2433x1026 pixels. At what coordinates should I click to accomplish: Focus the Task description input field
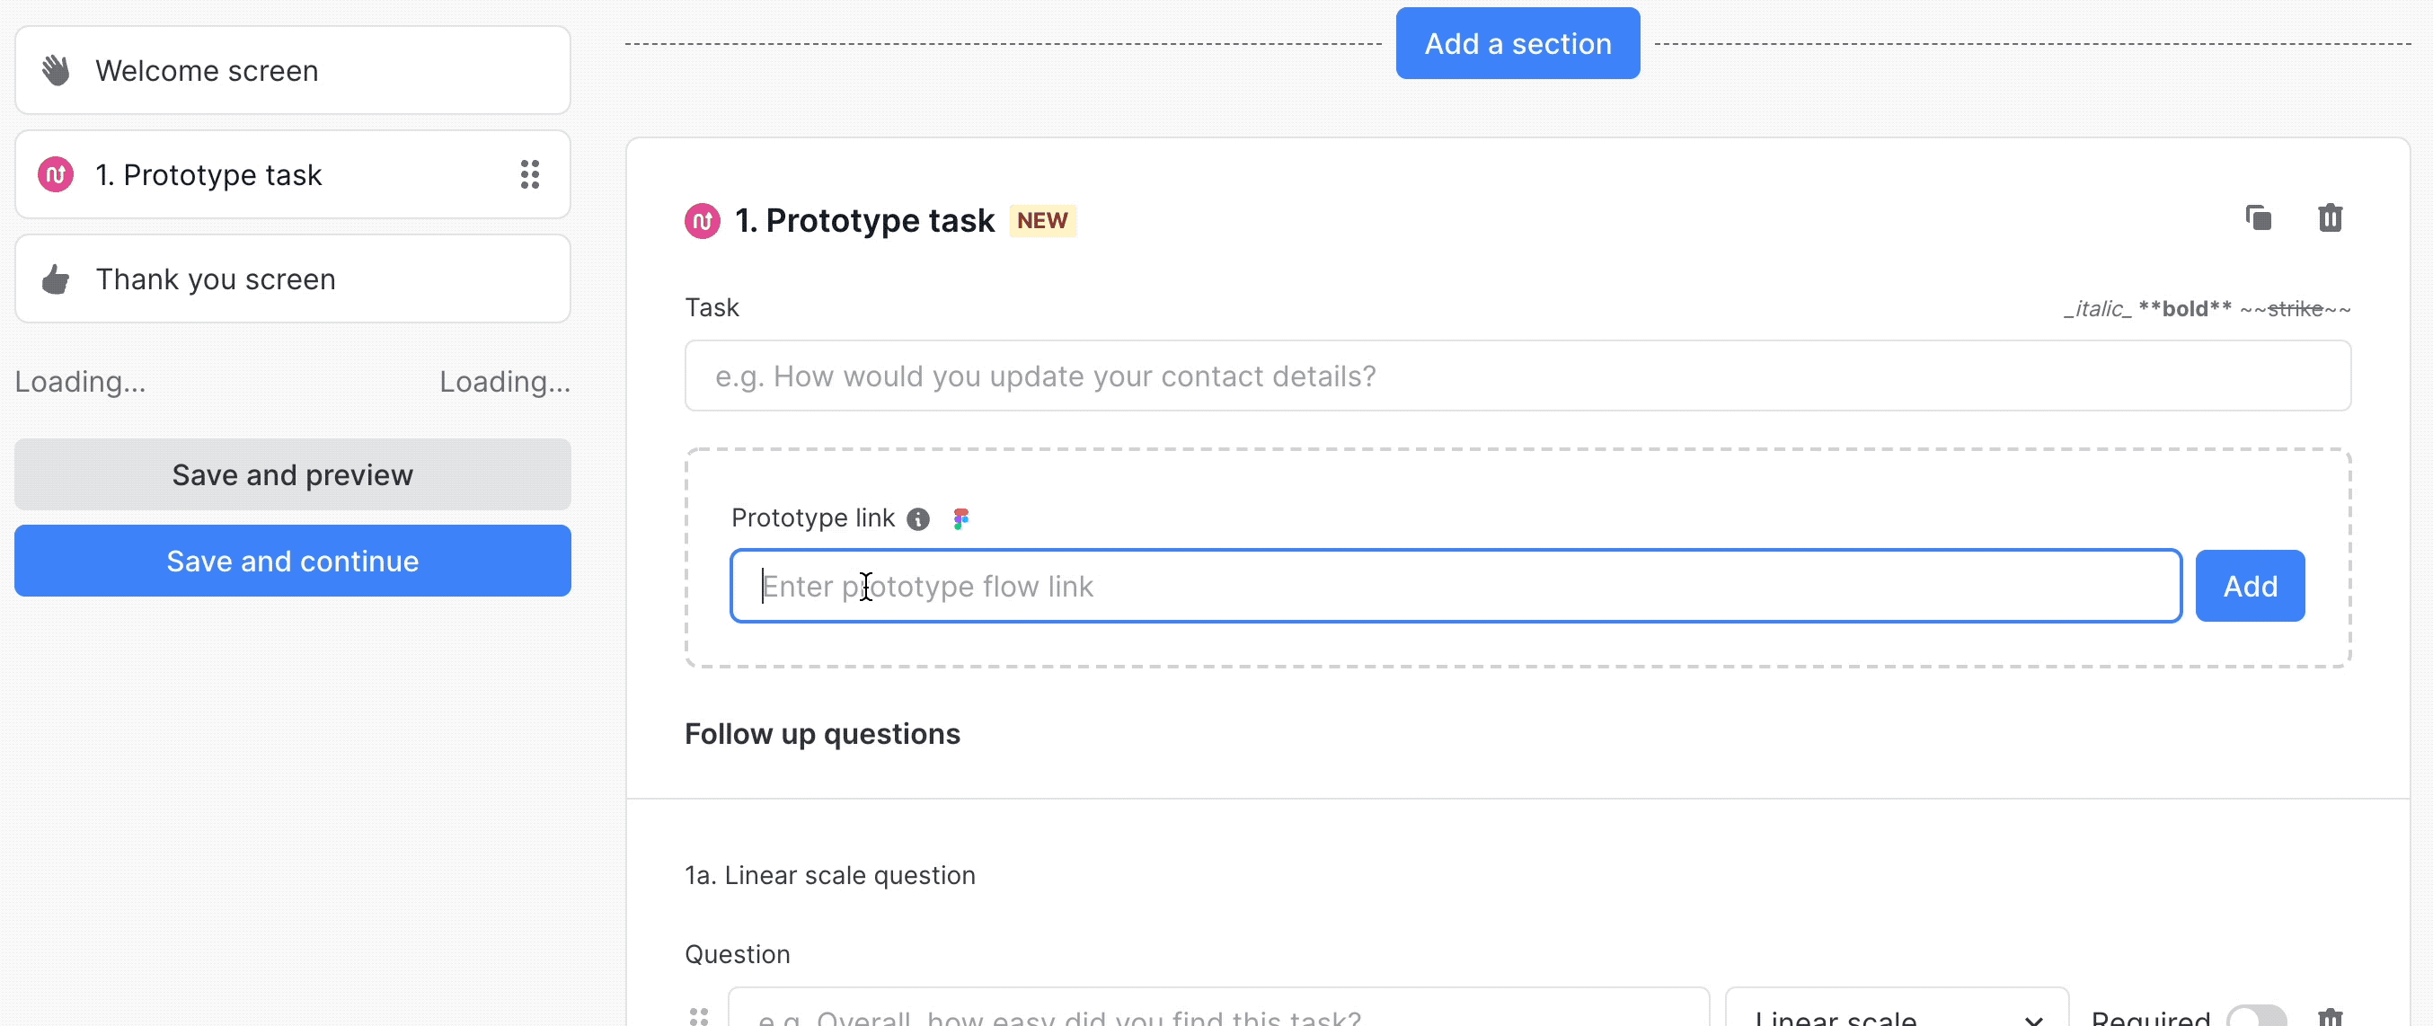[x=1517, y=376]
